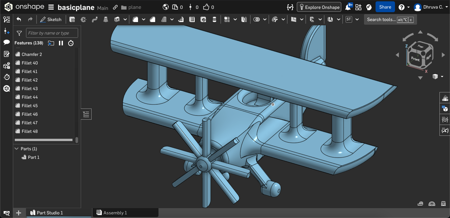Click the Undo arrow in the toolbar
Screen dimensions: 450x218
pos(19,19)
